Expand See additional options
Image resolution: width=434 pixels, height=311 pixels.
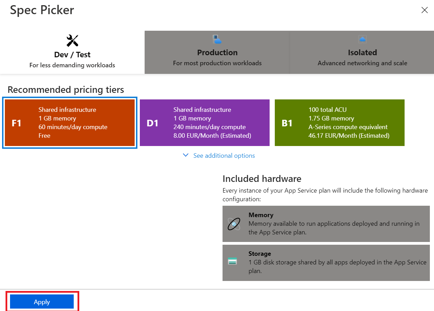224,156
